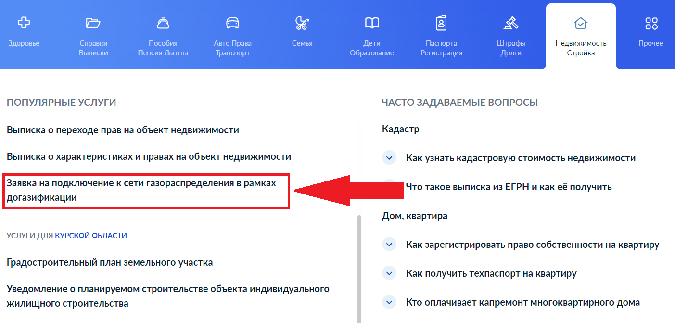This screenshot has height=323, width=675.
Task: Click the Кадастр section heading
Action: pyautogui.click(x=400, y=129)
